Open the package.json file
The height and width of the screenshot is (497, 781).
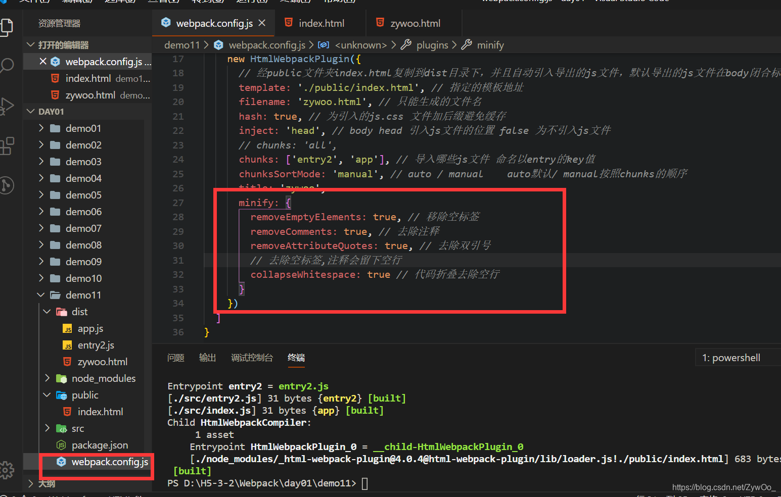[99, 445]
